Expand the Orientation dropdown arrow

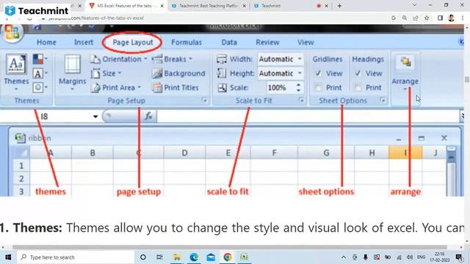click(x=145, y=59)
